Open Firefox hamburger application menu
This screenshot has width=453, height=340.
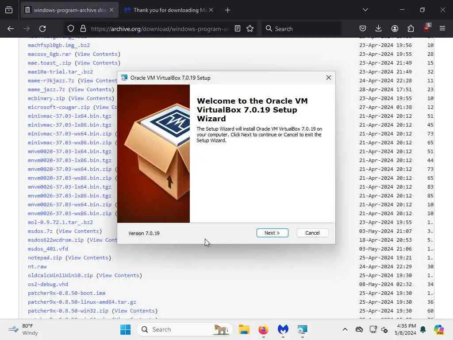pyautogui.click(x=442, y=28)
